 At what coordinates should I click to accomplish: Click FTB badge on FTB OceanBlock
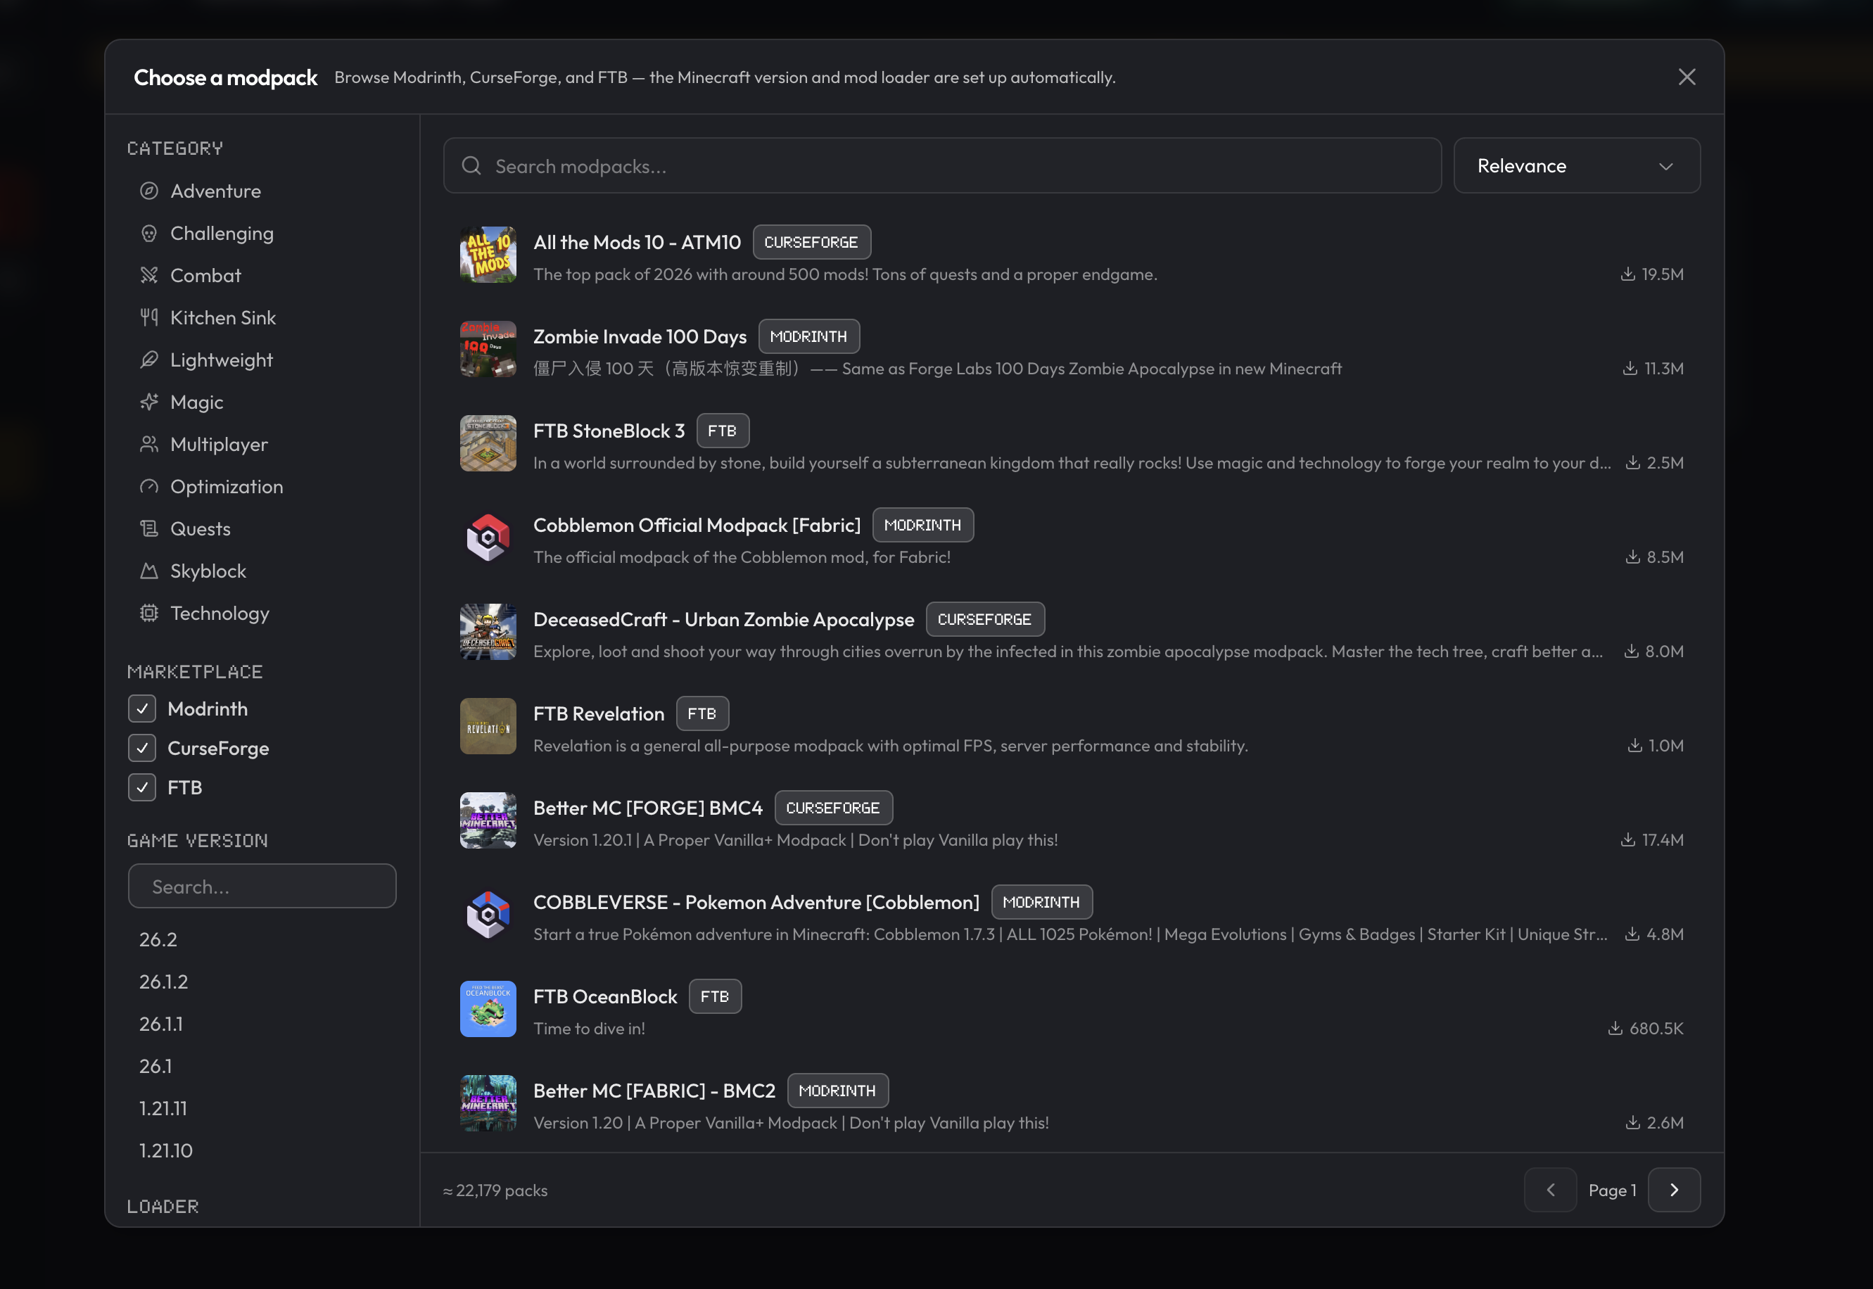point(715,996)
